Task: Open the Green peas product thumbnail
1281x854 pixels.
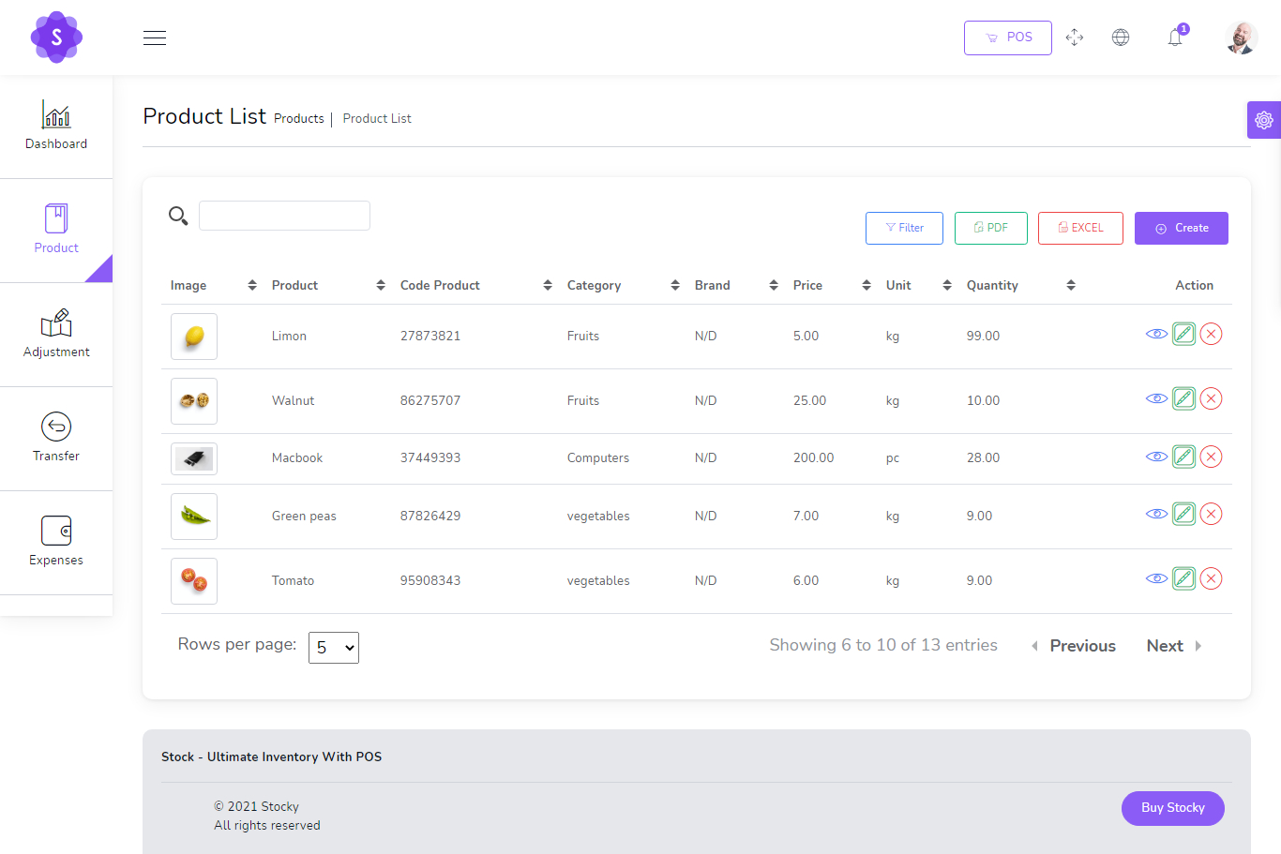Action: (193, 516)
